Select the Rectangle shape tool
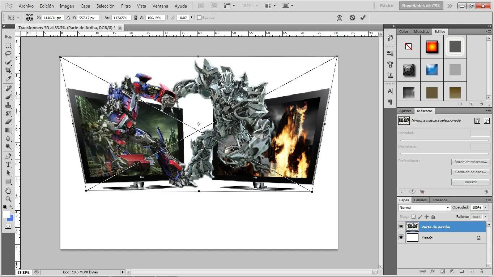 (x=8, y=181)
